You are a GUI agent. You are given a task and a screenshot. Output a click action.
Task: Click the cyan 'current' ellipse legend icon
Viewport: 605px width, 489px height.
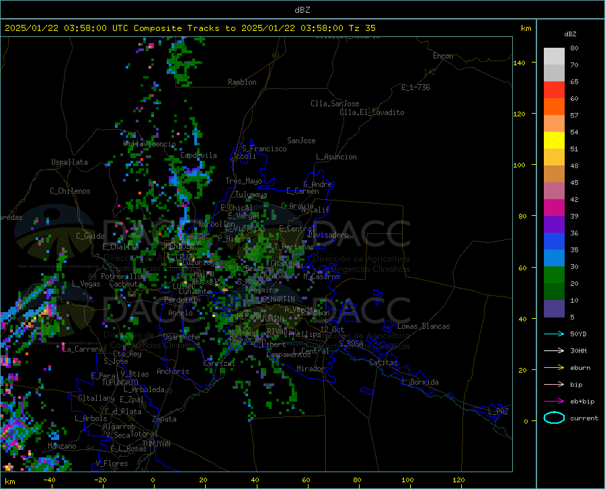point(554,418)
